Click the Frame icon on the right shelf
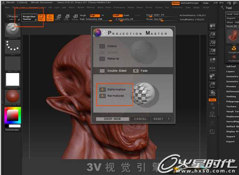 coord(212,114)
